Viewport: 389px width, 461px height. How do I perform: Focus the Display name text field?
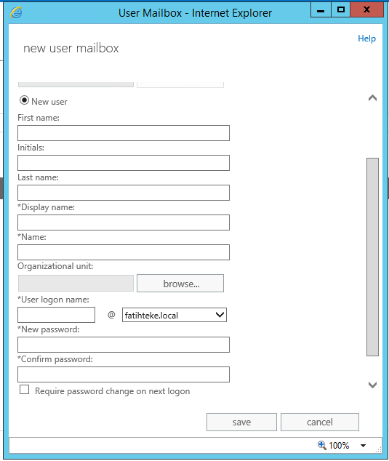124,223
